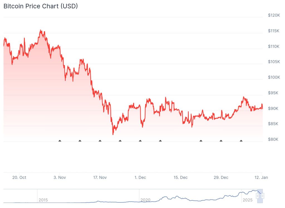Viewport: 285px width, 208px height.
Task: Select diamond marker between 1 Dec and 15 Dec
Action: pyautogui.click(x=160, y=141)
